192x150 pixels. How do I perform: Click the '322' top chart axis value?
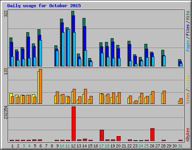click(x=6, y=13)
